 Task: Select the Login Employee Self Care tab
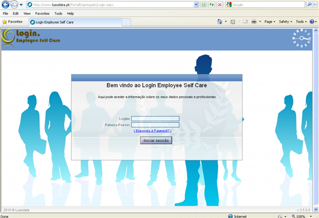[75, 22]
